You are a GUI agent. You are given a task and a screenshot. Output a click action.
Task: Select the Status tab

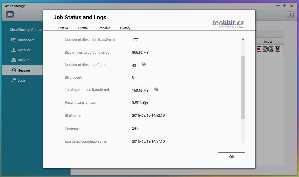coord(63,28)
